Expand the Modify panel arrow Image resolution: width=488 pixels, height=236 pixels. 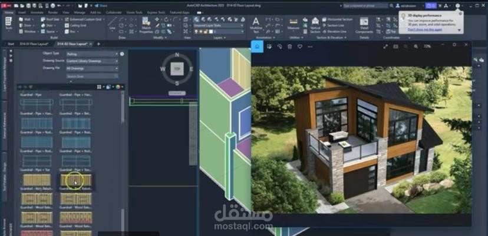[x=165, y=38]
